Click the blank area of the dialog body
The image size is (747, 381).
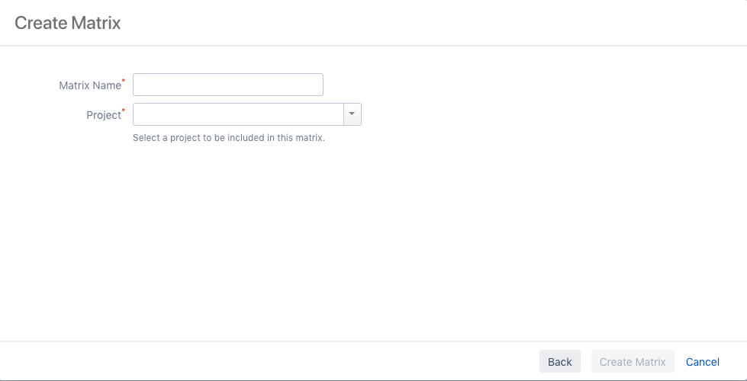click(373, 244)
